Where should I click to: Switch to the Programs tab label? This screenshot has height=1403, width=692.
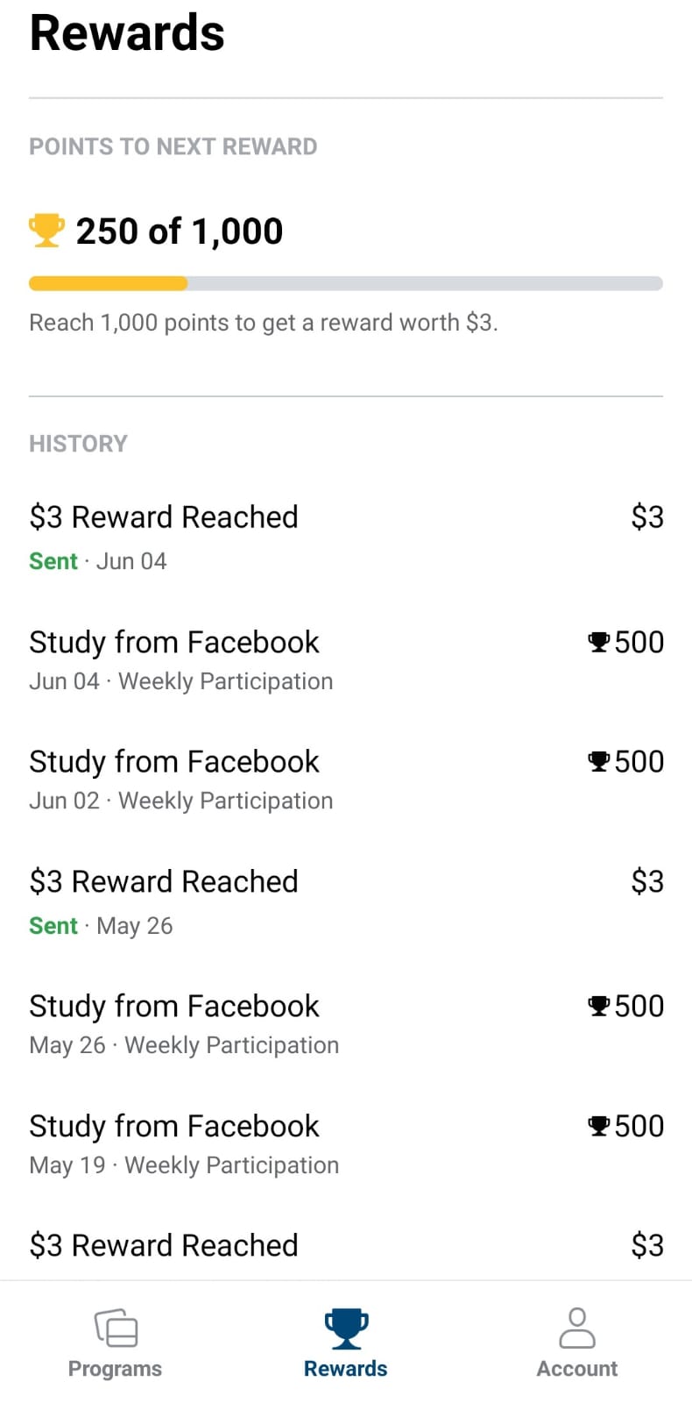116,1369
